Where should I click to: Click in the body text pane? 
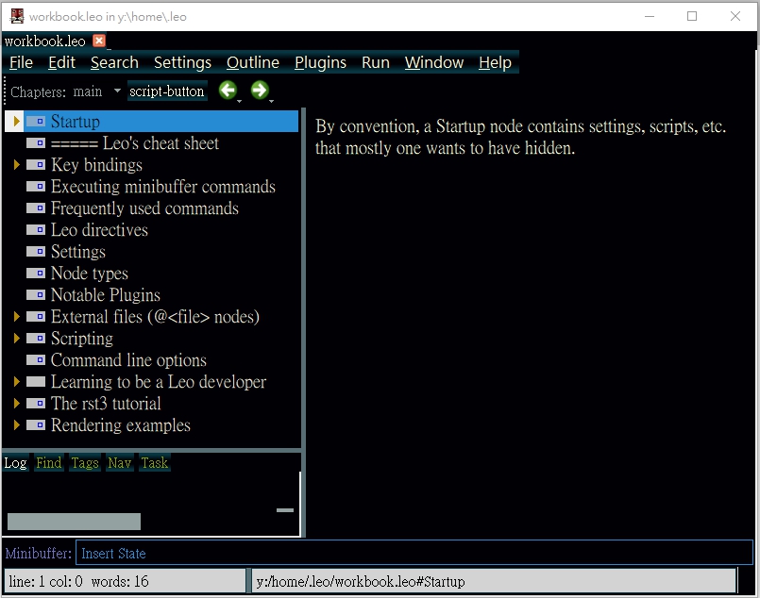[530, 322]
